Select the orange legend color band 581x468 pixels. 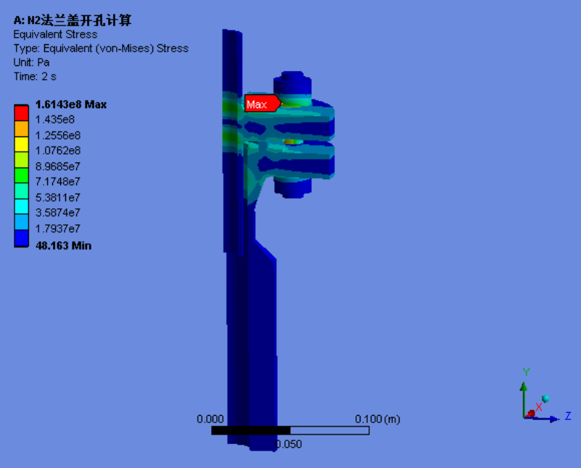(22, 128)
